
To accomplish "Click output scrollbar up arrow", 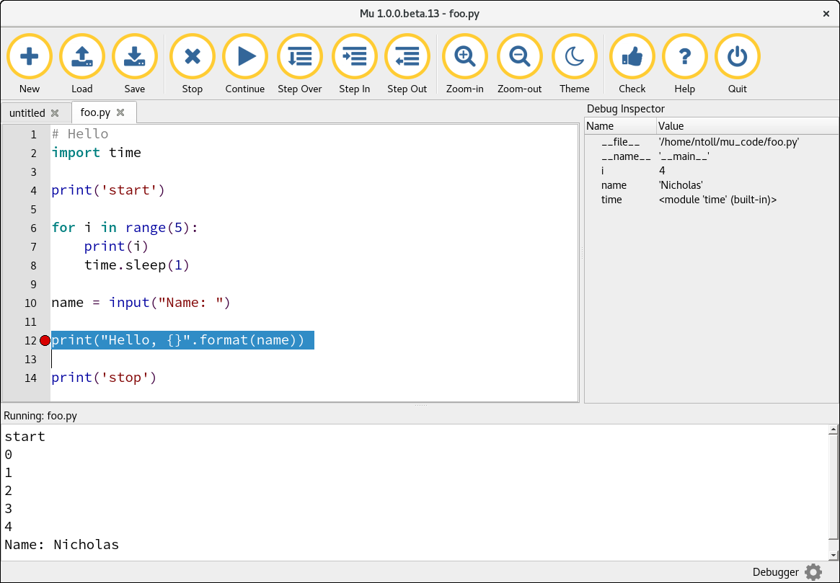I will [x=833, y=429].
